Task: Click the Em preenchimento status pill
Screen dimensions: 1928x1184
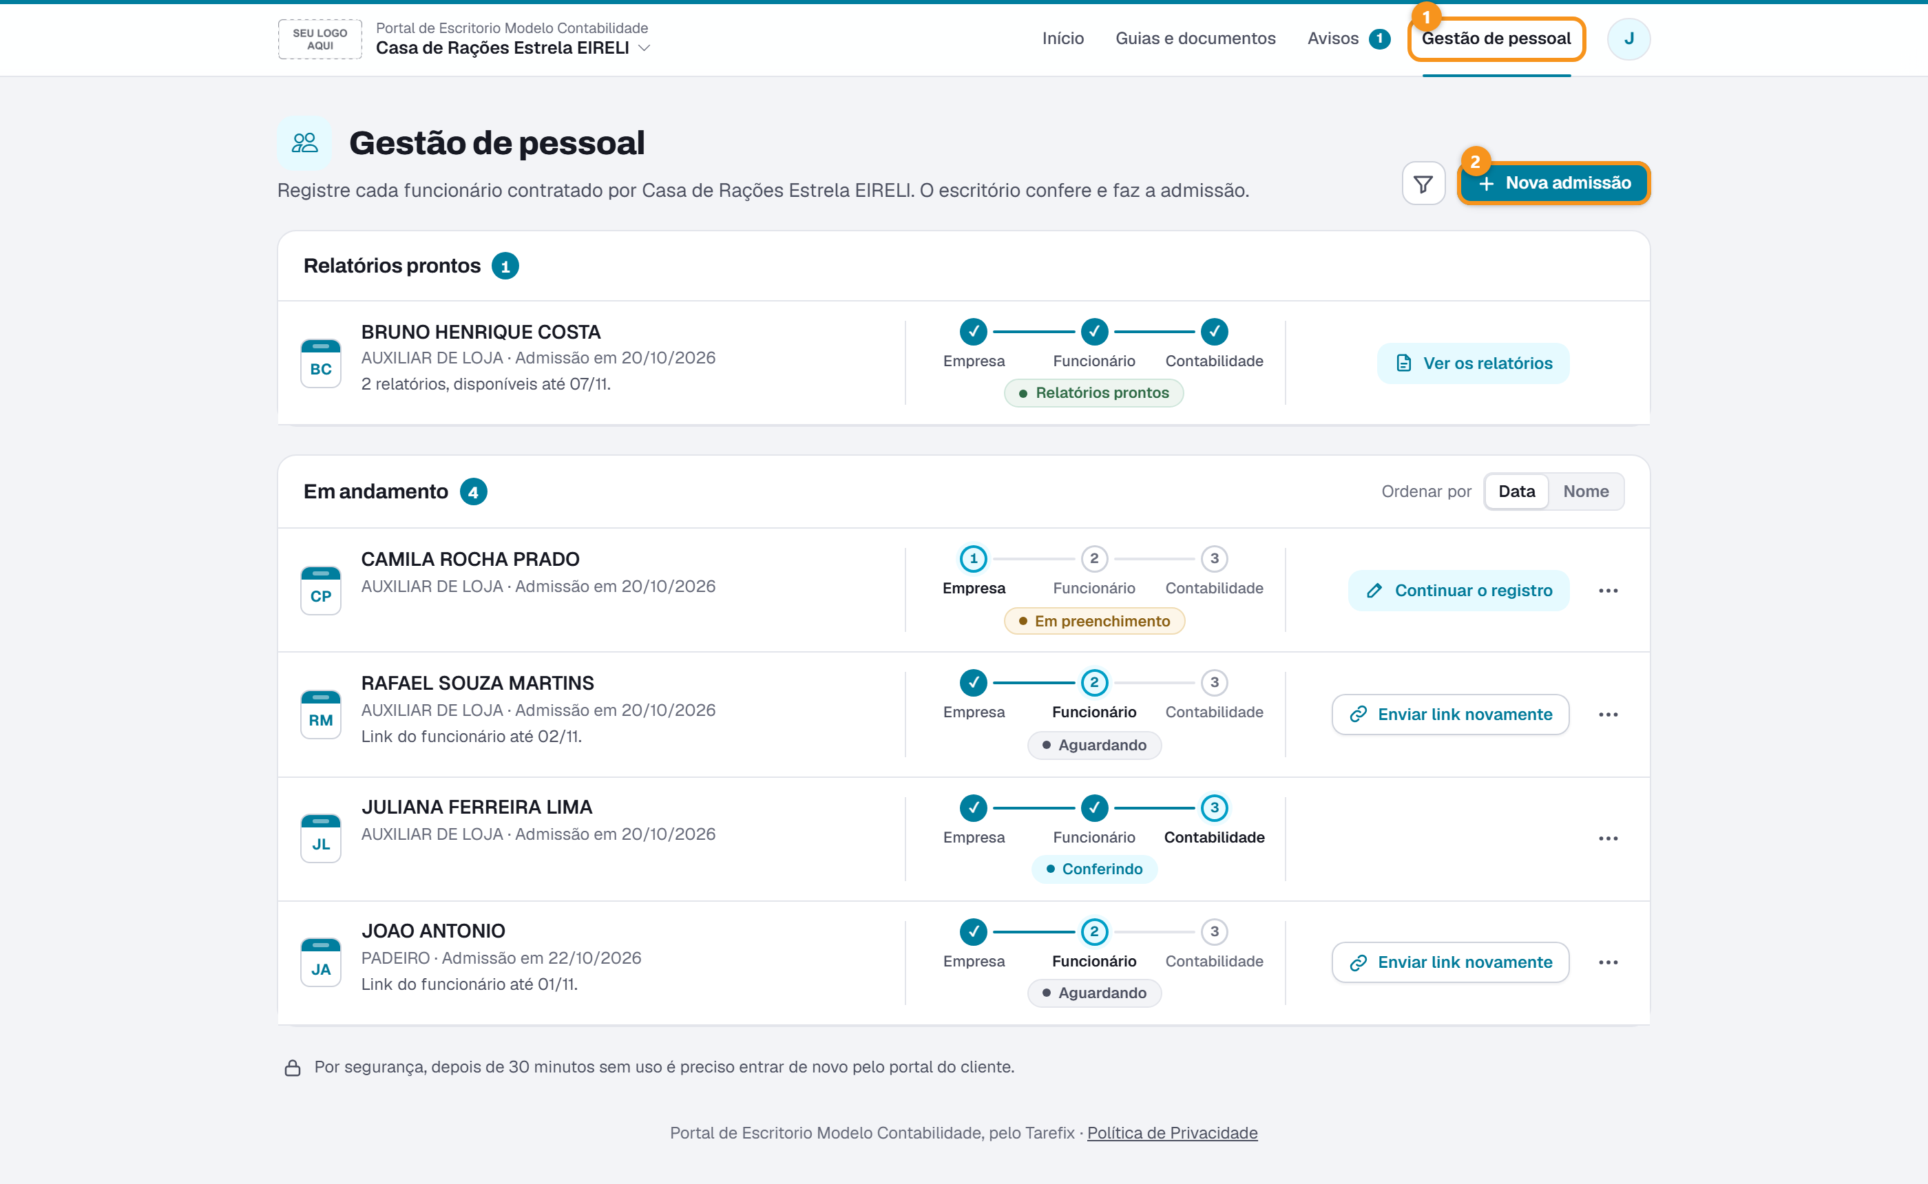Action: pyautogui.click(x=1094, y=621)
